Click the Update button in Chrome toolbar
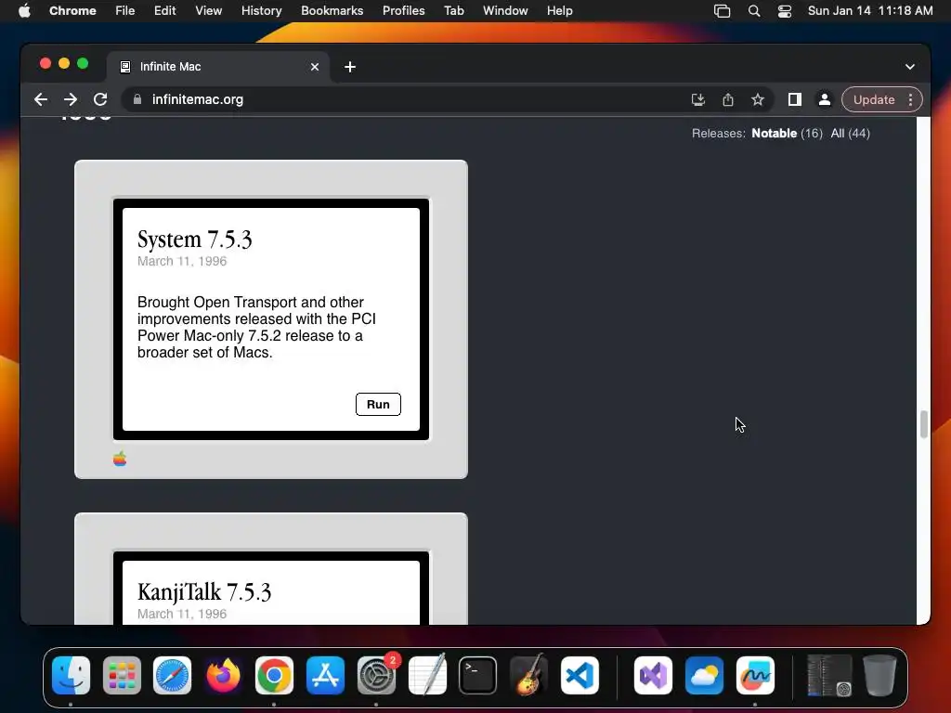Image resolution: width=951 pixels, height=713 pixels. pos(874,99)
